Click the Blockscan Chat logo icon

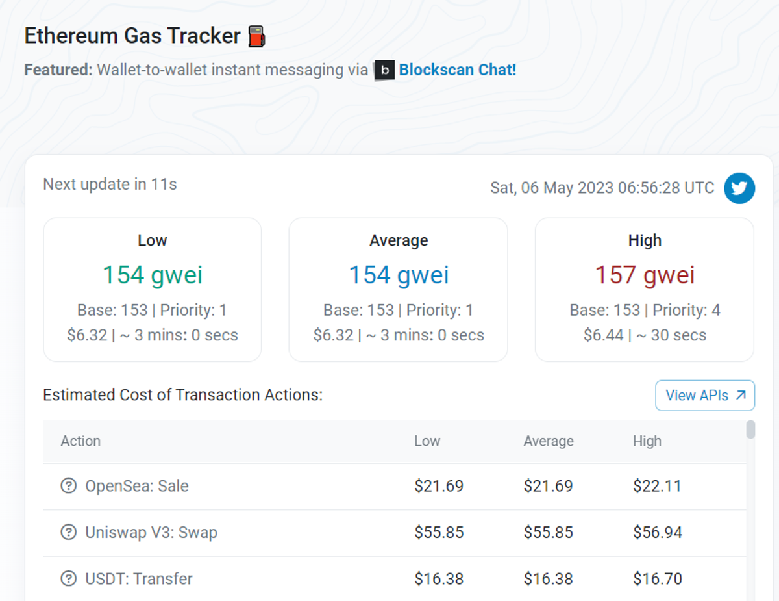click(x=384, y=70)
